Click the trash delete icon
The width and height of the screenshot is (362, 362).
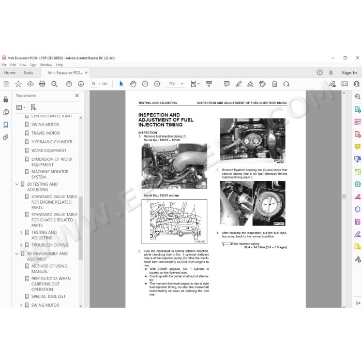pyautogui.click(x=274, y=84)
